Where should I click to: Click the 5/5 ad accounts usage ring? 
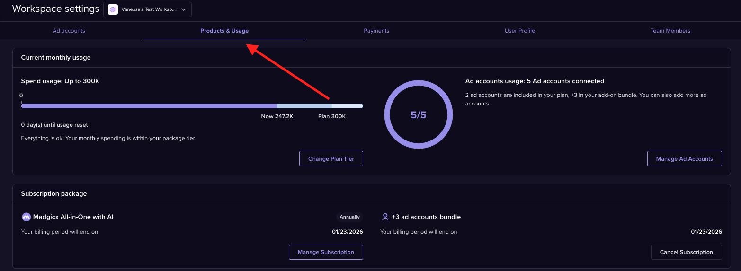[419, 114]
